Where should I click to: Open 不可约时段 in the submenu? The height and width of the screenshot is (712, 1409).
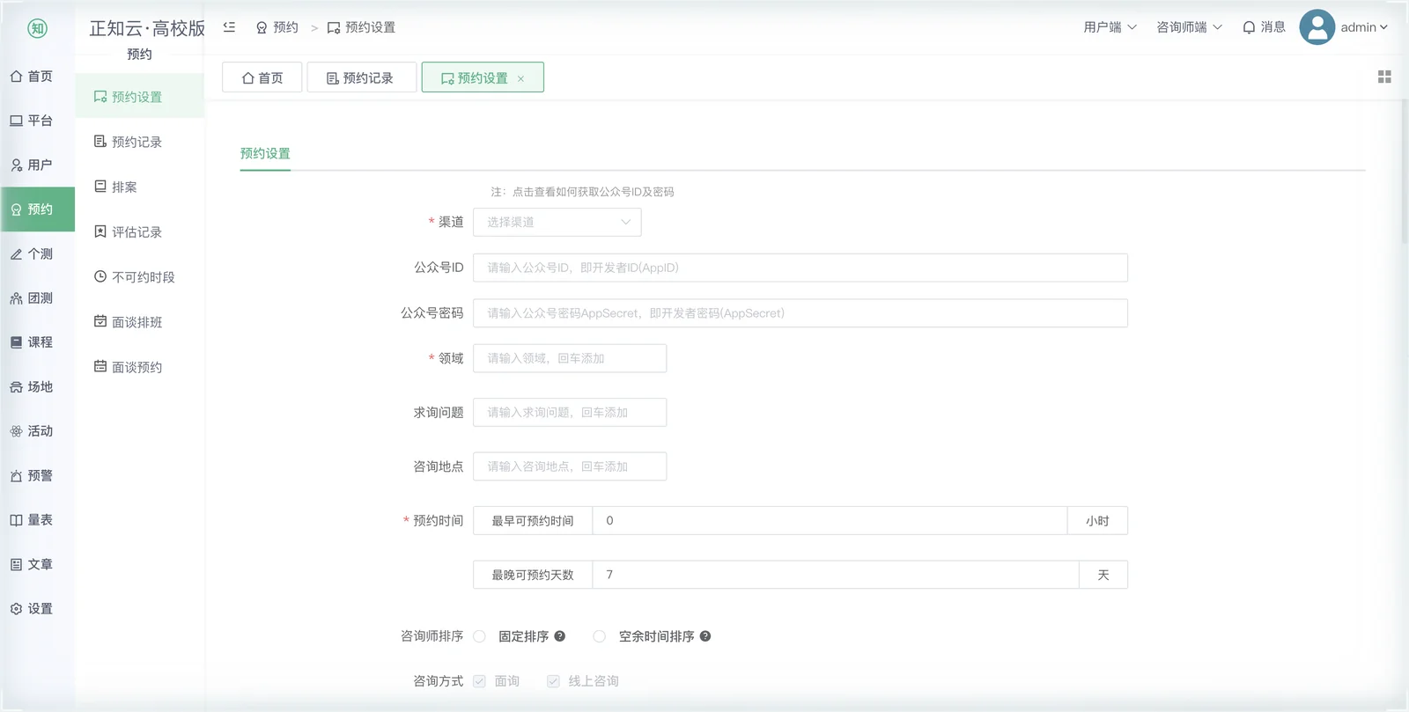[139, 276]
